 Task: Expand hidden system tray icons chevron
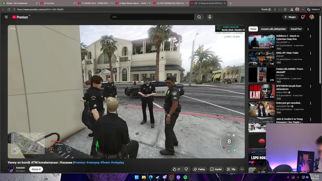pyautogui.click(x=288, y=177)
